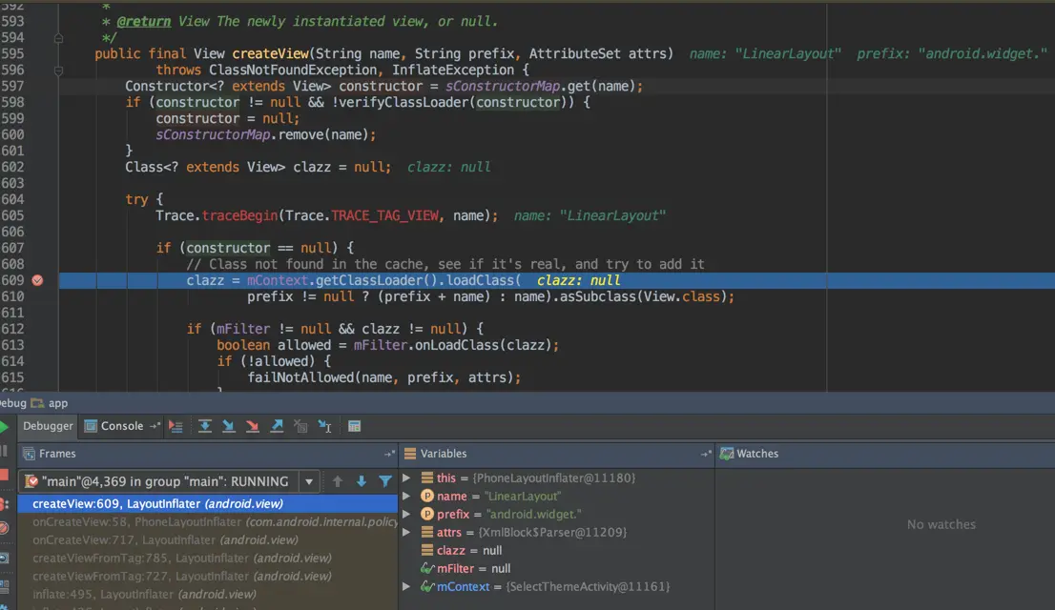Viewport: 1055px width, 610px height.
Task: Click onLoadClass call on line 613
Action: (451, 346)
